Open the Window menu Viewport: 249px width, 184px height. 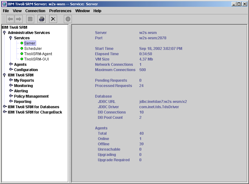[x=82, y=11]
